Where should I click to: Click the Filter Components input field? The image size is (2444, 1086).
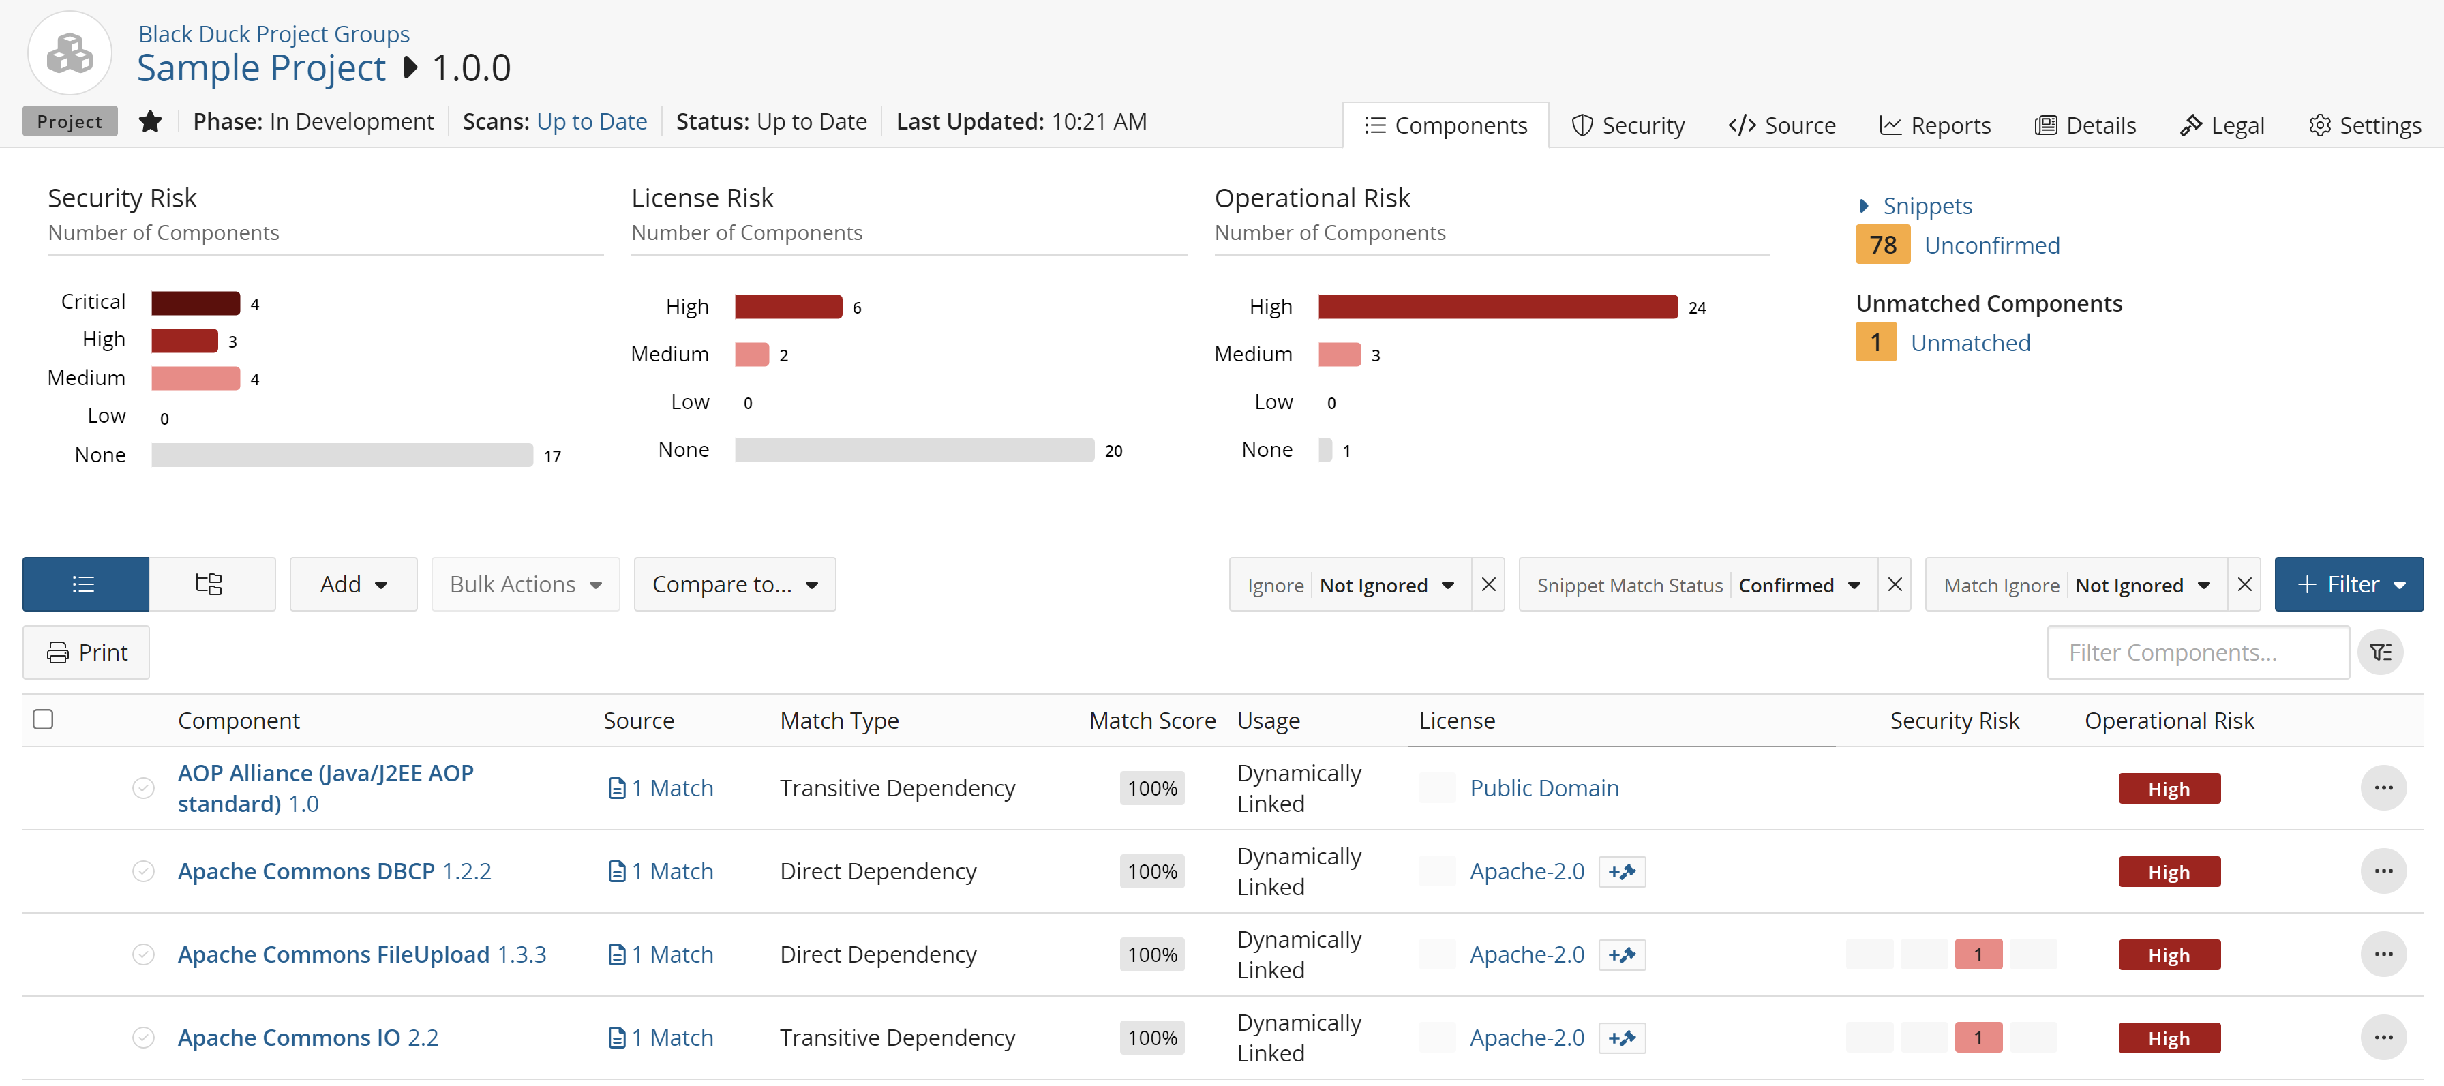click(x=2199, y=652)
